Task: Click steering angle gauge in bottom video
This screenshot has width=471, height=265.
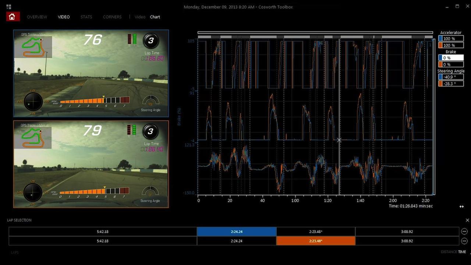Action: pyautogui.click(x=150, y=193)
